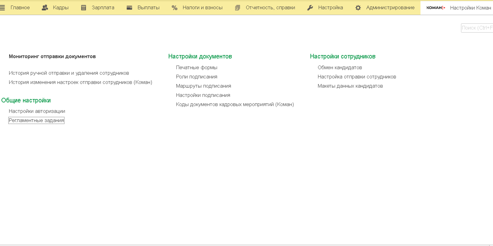The width and height of the screenshot is (493, 246).
Task: View История ручной отправки и удаления сотрудников
Action: (69, 73)
